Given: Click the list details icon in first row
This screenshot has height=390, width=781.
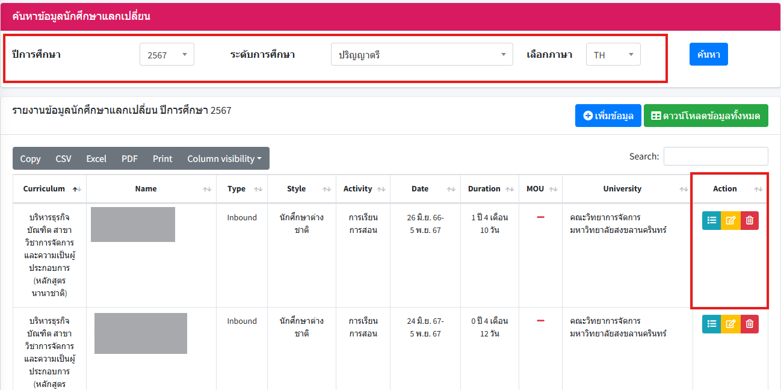Looking at the screenshot, I should 712,221.
